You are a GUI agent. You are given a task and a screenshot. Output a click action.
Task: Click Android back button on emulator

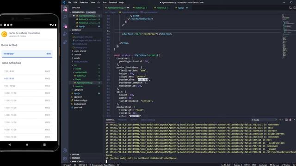click(x=10, y=144)
